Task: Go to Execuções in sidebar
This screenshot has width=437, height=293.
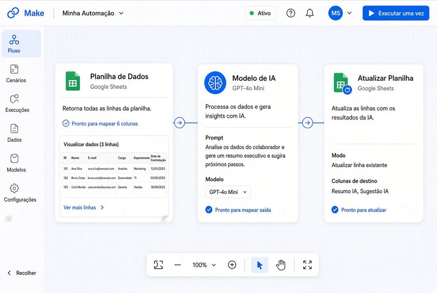Action: pyautogui.click(x=17, y=104)
